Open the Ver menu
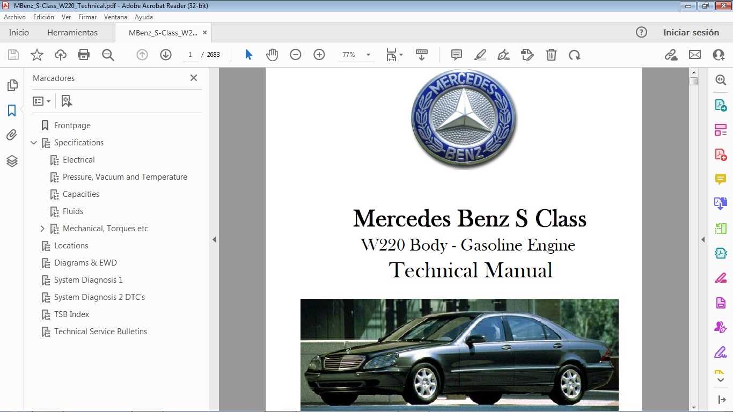This screenshot has height=412, width=733. click(67, 17)
